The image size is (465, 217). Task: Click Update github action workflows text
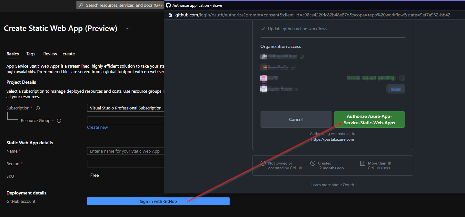297,29
